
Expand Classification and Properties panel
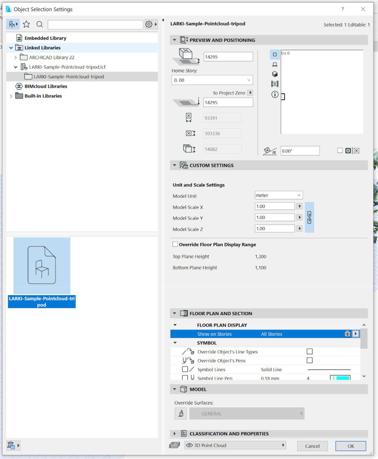175,434
